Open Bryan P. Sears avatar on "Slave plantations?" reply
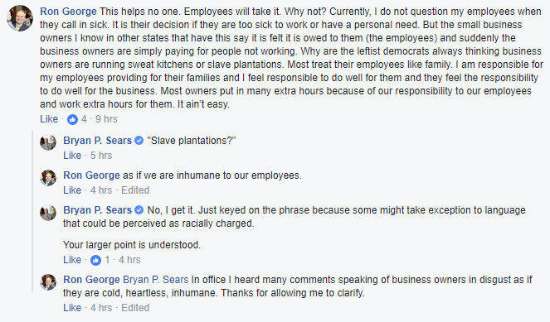Screen dimensions: 550x322 pyautogui.click(x=48, y=143)
